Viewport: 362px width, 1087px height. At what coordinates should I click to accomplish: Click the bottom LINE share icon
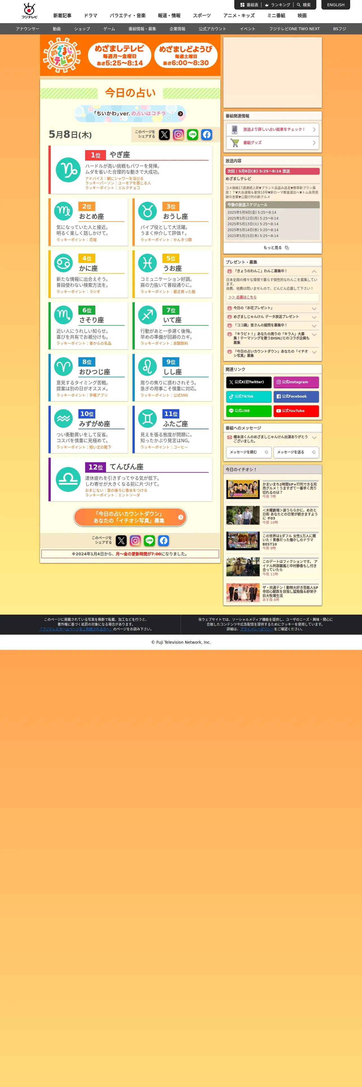click(x=149, y=541)
